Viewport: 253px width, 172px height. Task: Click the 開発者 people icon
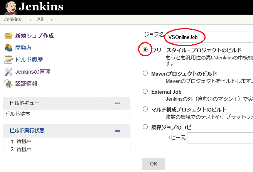pyautogui.click(x=8, y=47)
